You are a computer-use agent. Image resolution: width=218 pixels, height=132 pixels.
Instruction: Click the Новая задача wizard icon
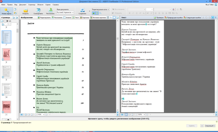(x=7, y=11)
